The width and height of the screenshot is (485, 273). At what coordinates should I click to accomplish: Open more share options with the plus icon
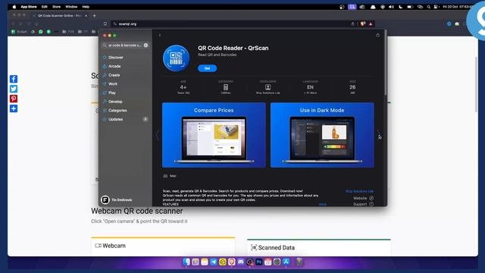[14, 108]
